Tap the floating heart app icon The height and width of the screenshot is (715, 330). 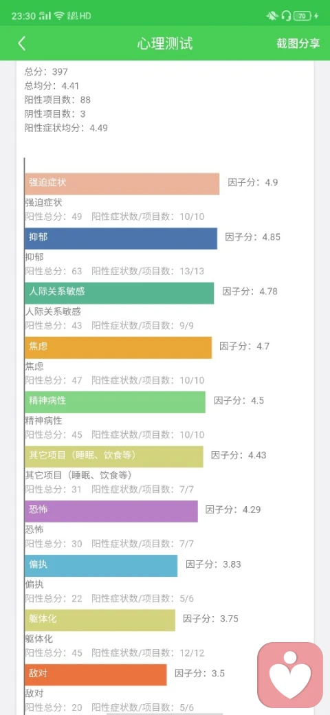click(x=290, y=674)
